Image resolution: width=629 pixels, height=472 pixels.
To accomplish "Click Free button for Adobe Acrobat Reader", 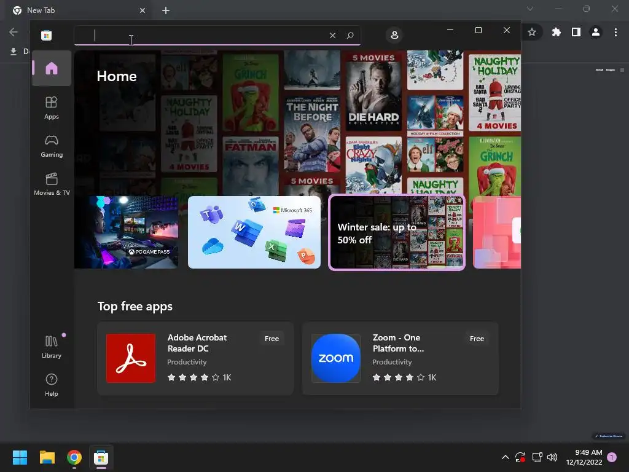I will (x=272, y=339).
